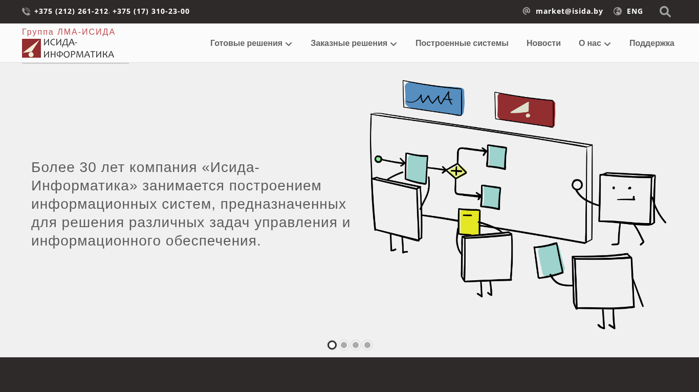The width and height of the screenshot is (699, 392).
Task: Switch site language to ENG
Action: 635,11
